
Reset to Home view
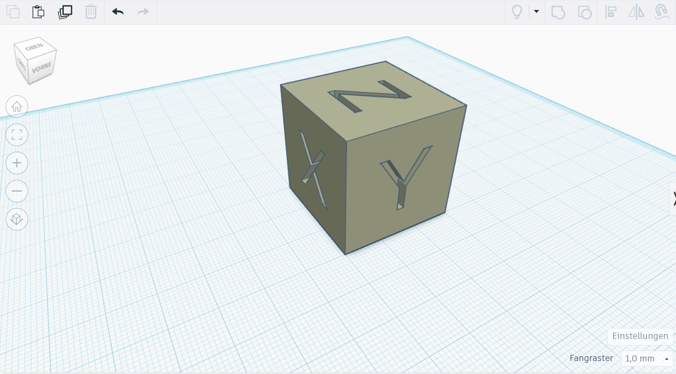(17, 107)
